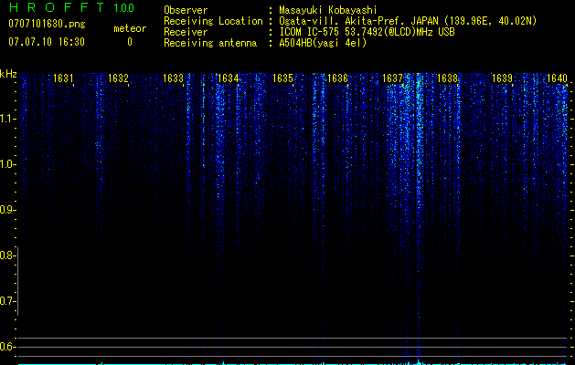Click the 0.9 kHz frequency label
The height and width of the screenshot is (365, 575).
coord(6,210)
